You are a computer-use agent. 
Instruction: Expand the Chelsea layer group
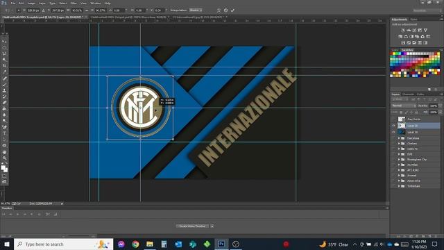point(399,144)
